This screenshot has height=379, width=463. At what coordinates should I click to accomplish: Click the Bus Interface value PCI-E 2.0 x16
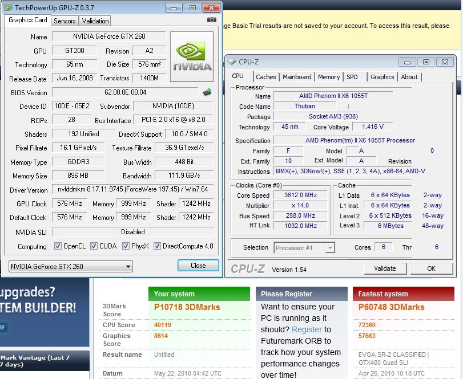click(174, 120)
